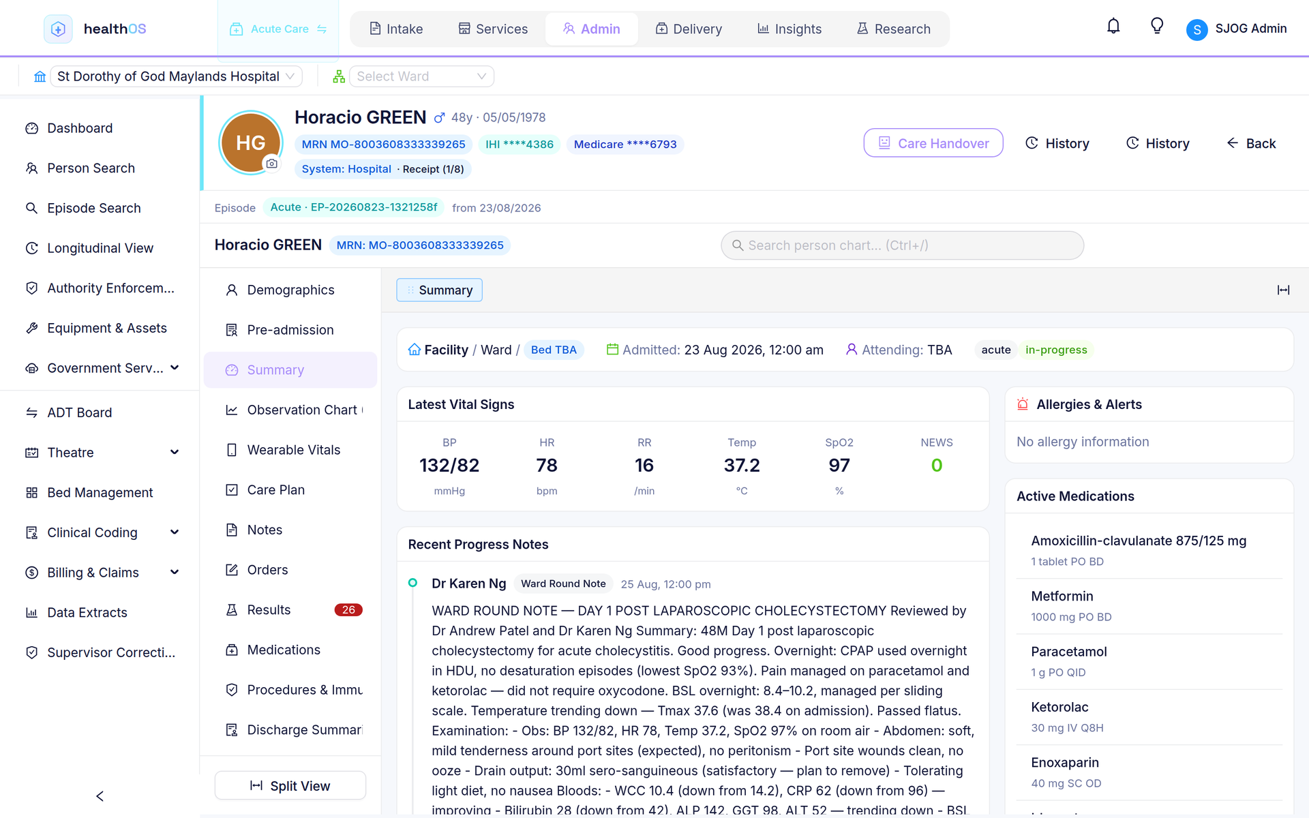The height and width of the screenshot is (818, 1309).
Task: Click the Acute episode EP-20260823 tag
Action: 353,207
